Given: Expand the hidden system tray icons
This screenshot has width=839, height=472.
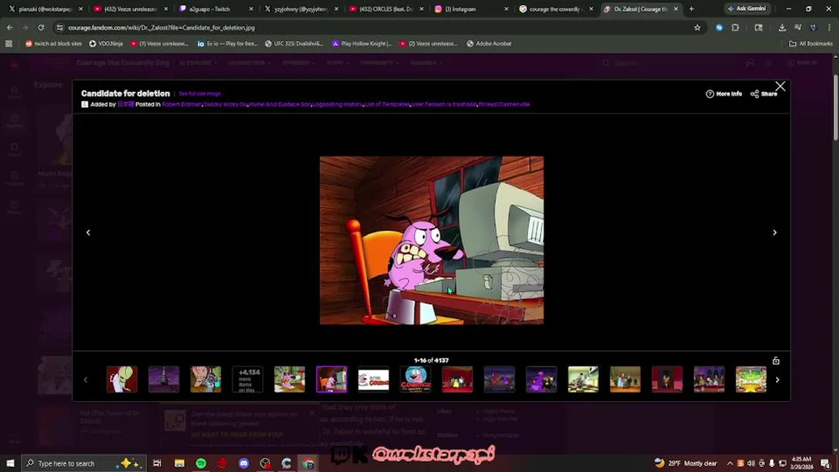Looking at the screenshot, I should coord(730,463).
